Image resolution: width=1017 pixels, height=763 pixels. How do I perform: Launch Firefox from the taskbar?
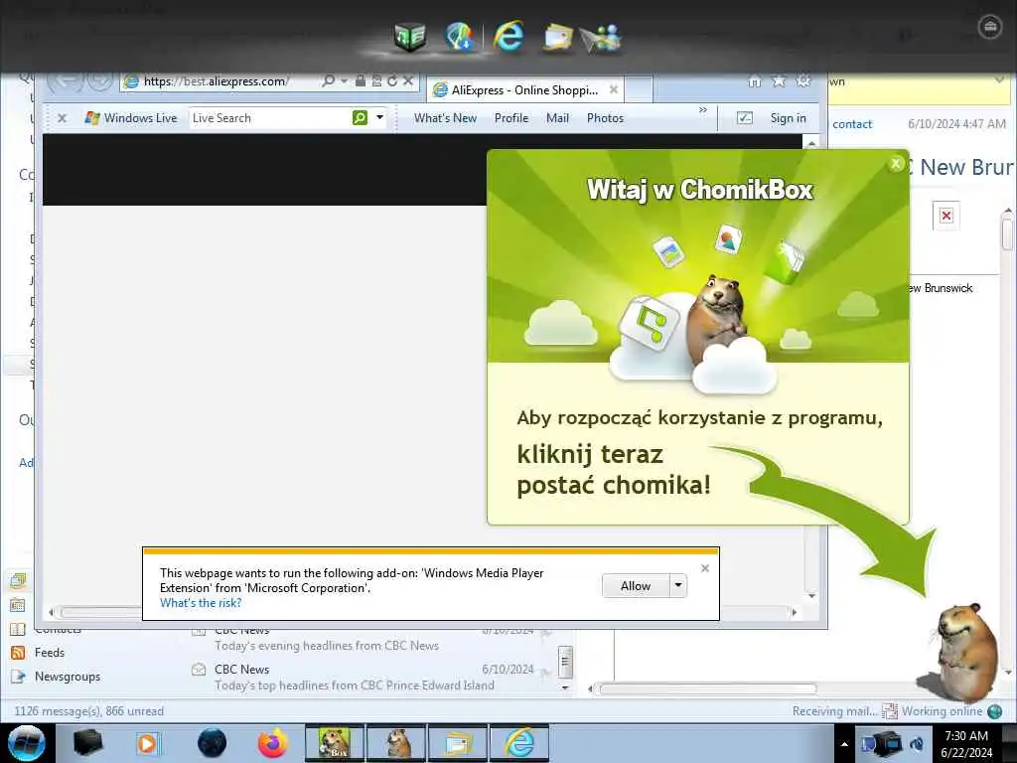273,743
